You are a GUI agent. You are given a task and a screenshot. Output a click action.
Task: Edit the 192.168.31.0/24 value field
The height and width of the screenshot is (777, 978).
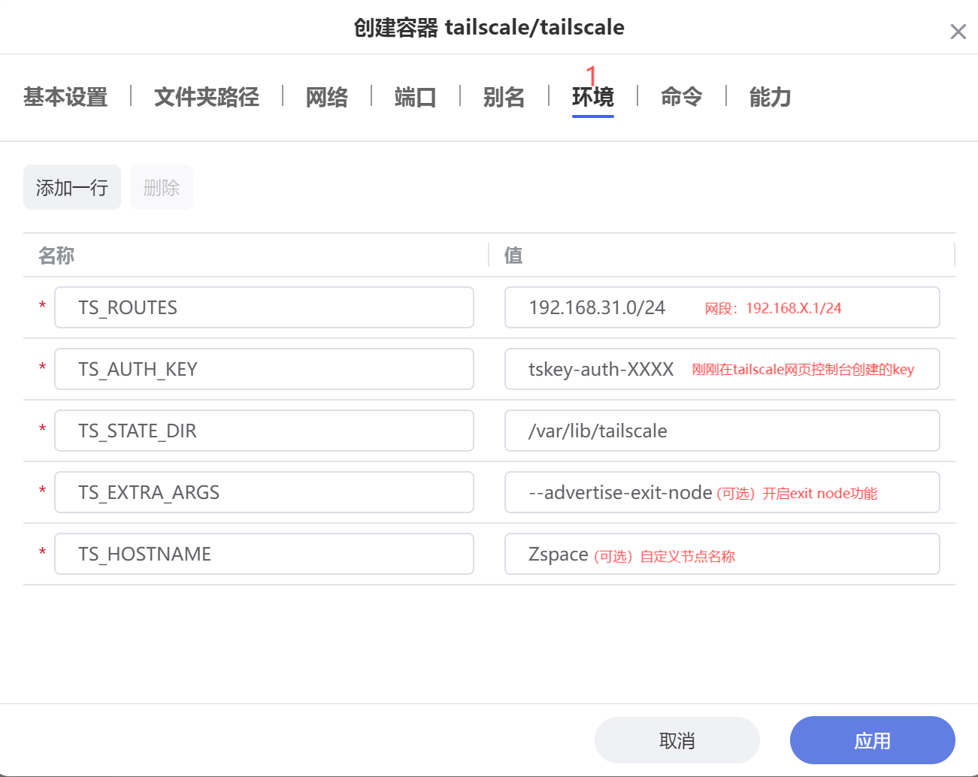(x=722, y=307)
